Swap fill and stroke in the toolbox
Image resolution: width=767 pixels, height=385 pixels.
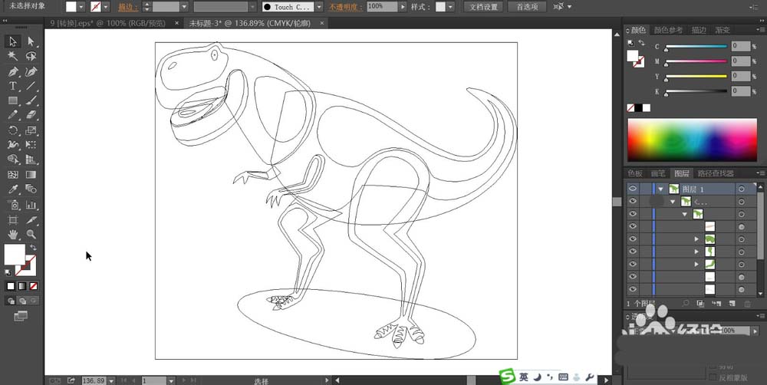pyautogui.click(x=33, y=246)
